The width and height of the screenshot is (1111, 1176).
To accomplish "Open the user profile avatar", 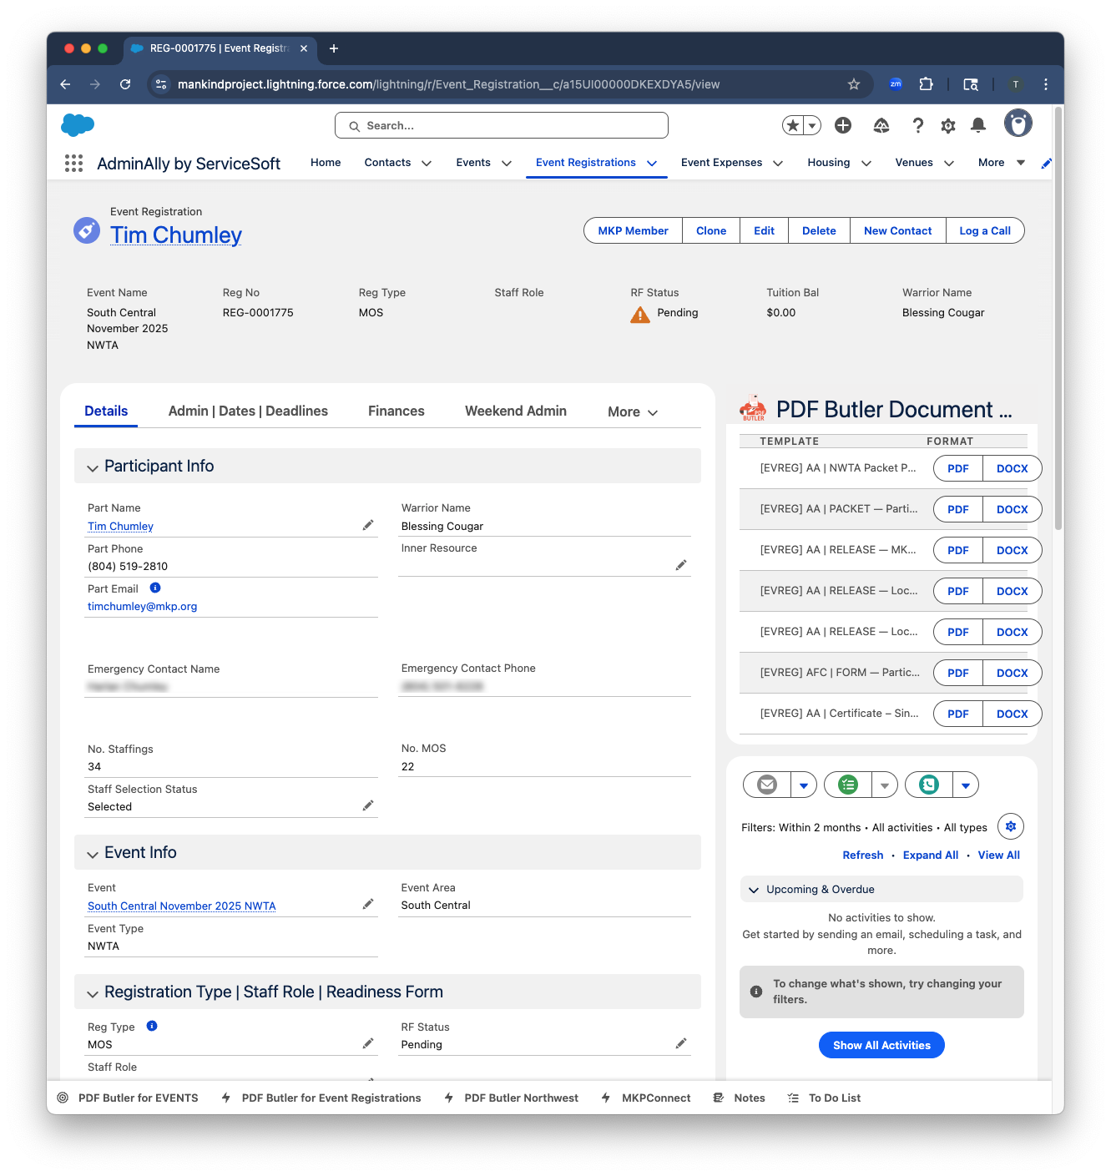I will (1018, 124).
